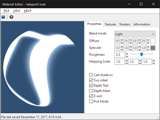Switch to the Textures tab
Viewport: 160px width, 120px height.
click(110, 24)
